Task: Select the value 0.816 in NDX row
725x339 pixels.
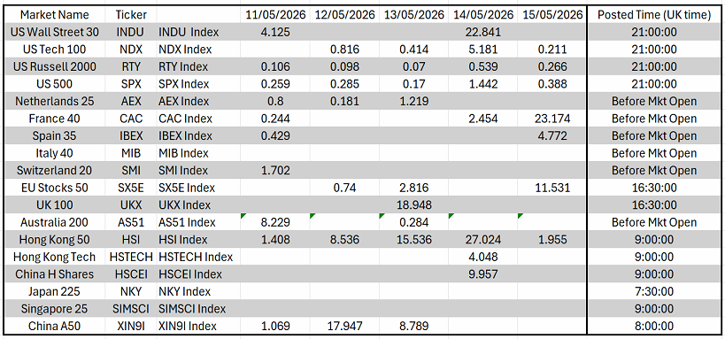Action: point(344,50)
